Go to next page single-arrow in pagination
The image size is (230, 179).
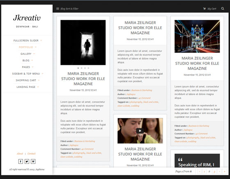(219, 171)
